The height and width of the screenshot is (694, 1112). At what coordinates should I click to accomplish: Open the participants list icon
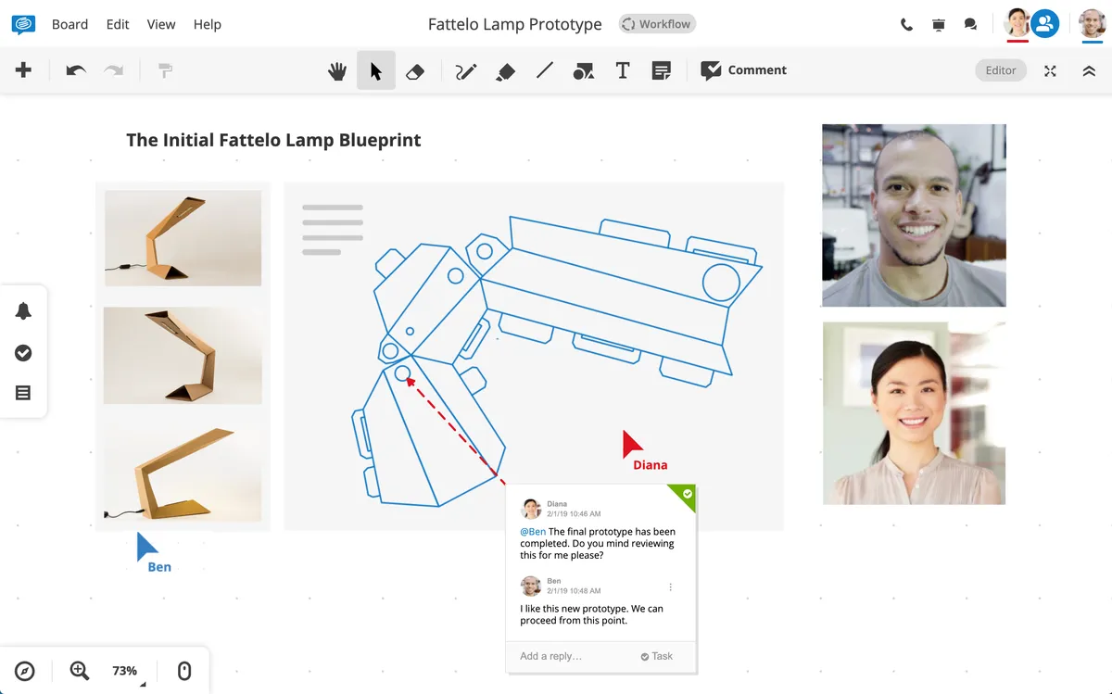(1045, 23)
